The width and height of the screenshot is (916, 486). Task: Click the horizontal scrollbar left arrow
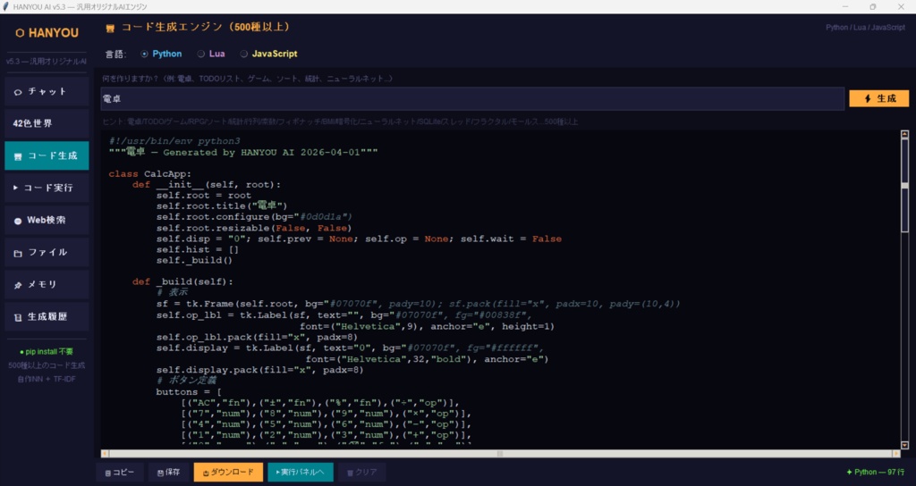(x=105, y=453)
